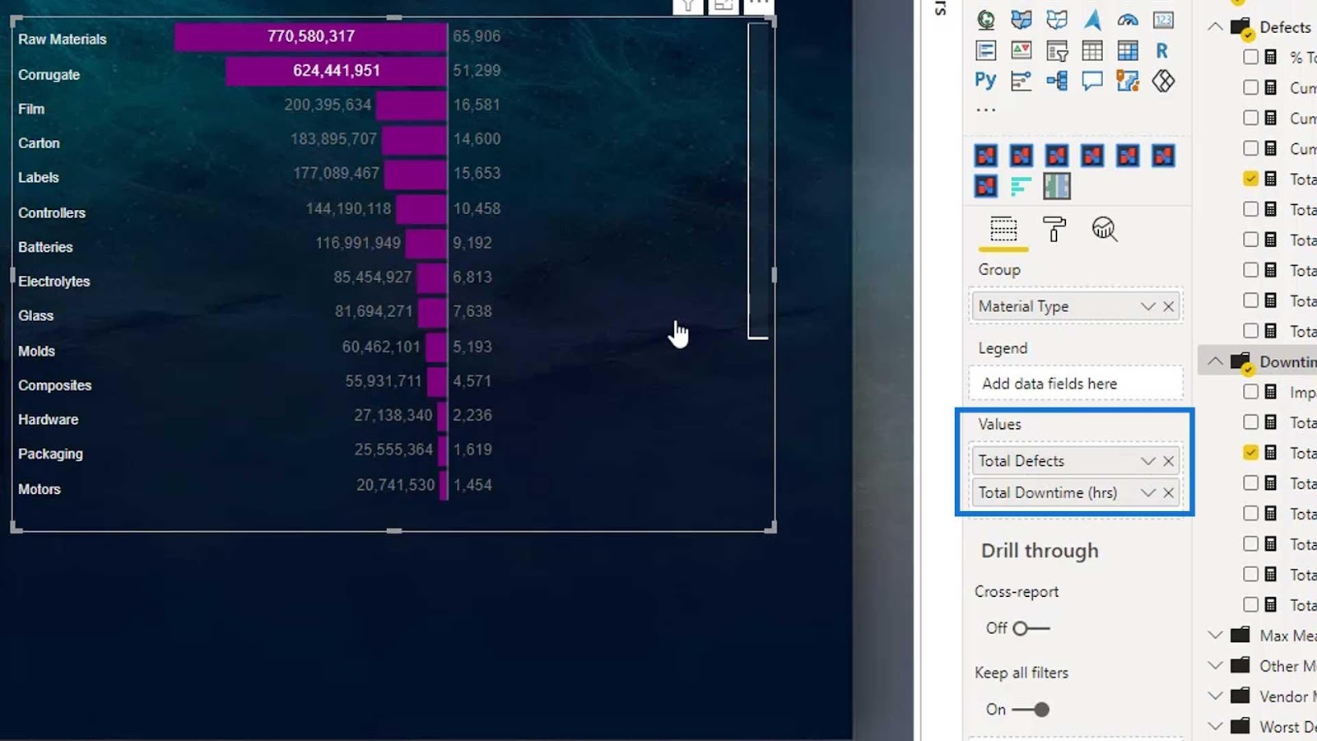Click the 'Molds' category label
Image resolution: width=1317 pixels, height=741 pixels.
[x=37, y=352]
